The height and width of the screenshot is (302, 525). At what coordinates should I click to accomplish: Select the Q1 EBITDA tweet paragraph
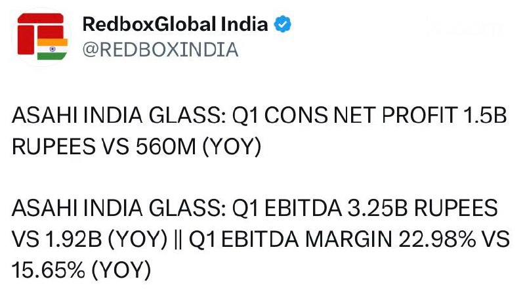click(261, 239)
